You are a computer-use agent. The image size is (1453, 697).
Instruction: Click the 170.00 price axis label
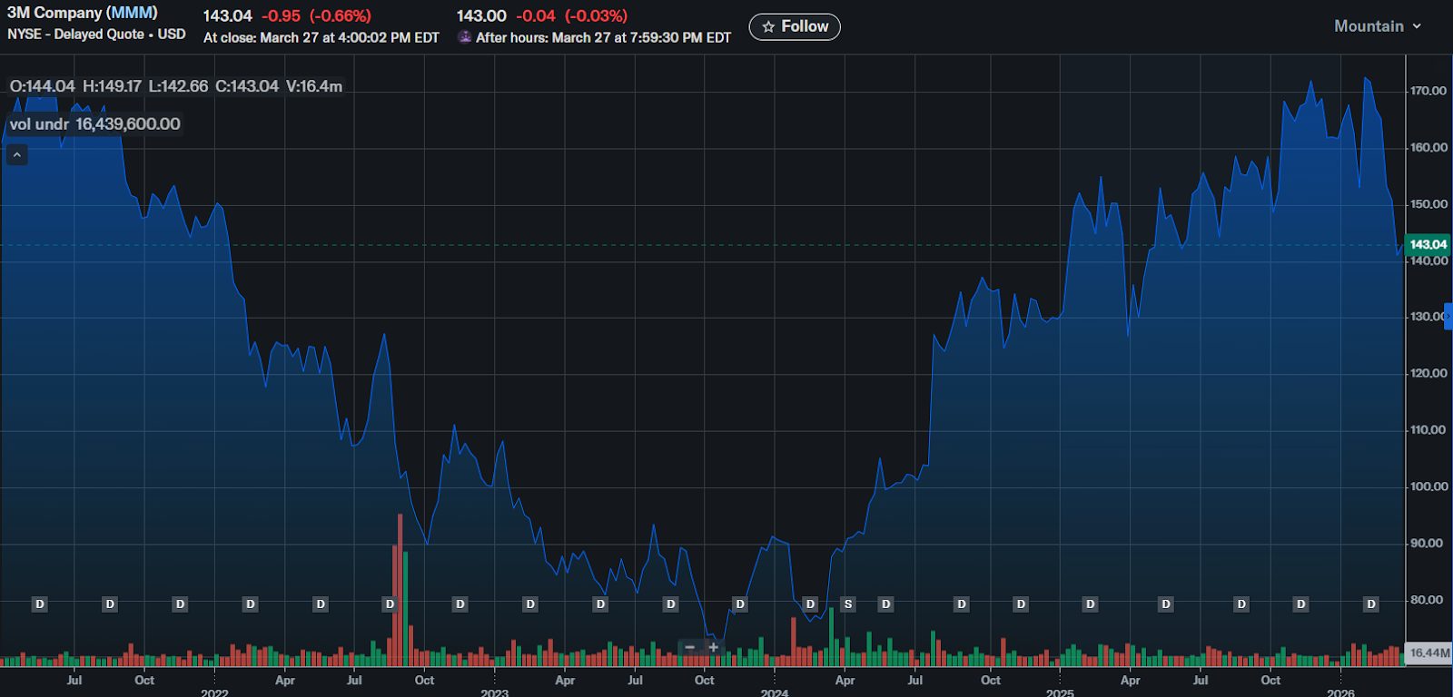coord(1428,91)
